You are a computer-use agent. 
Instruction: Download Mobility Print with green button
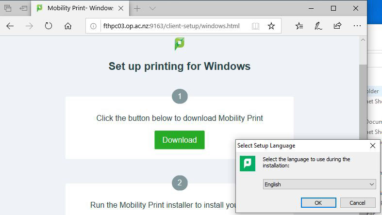tap(180, 140)
